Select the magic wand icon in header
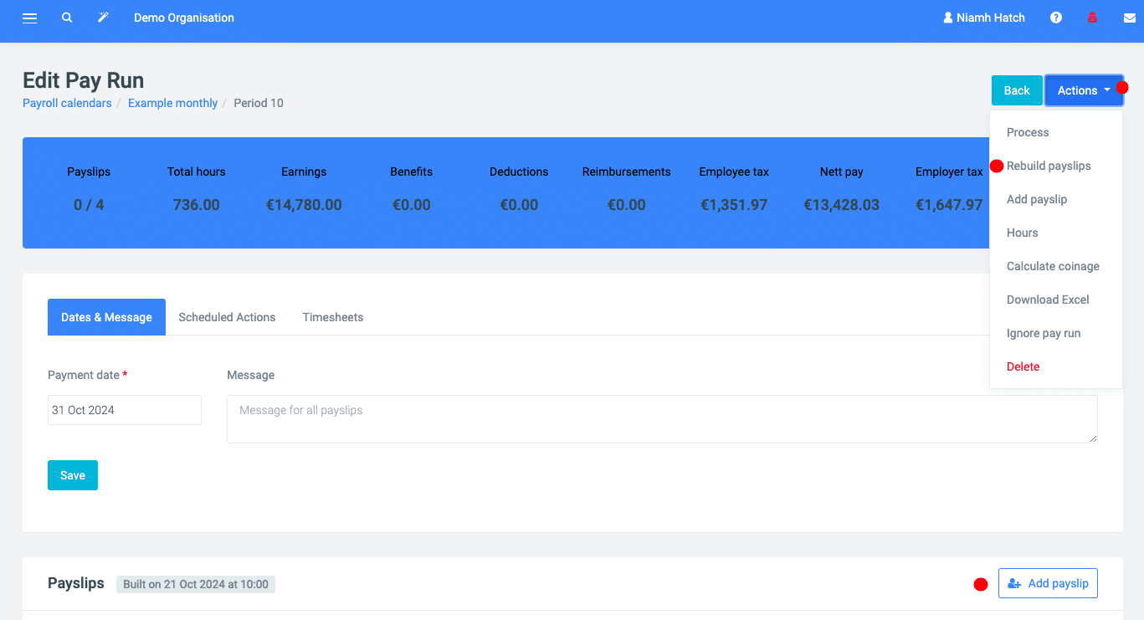The width and height of the screenshot is (1144, 620). pyautogui.click(x=103, y=18)
